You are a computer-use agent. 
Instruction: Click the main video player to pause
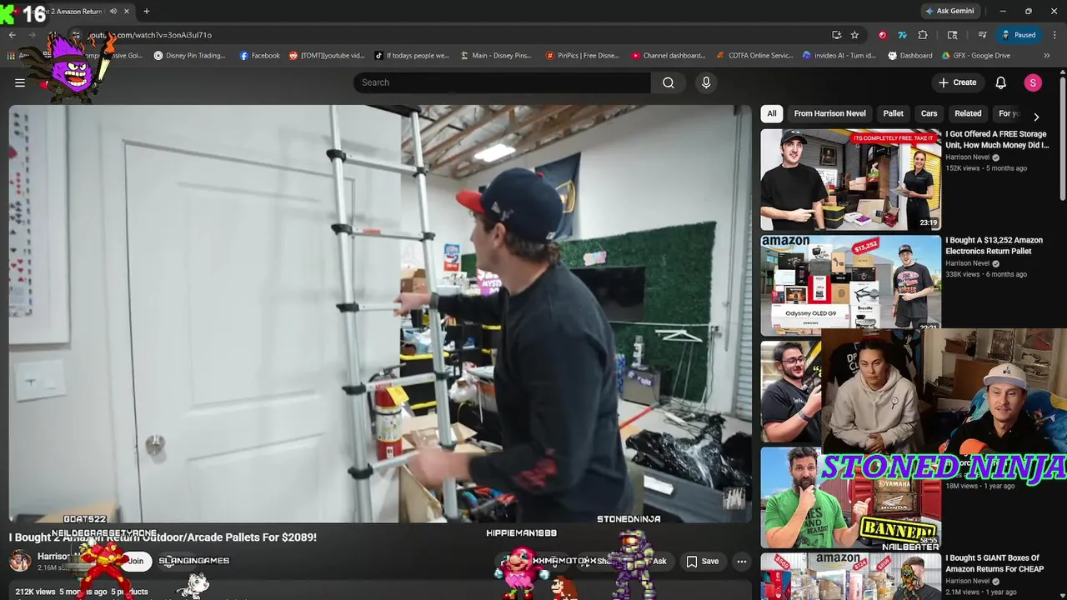(x=380, y=313)
